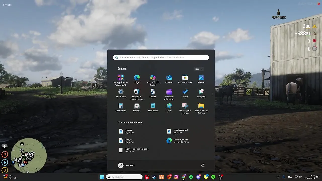Change FRA keyboard language

click(x=290, y=177)
